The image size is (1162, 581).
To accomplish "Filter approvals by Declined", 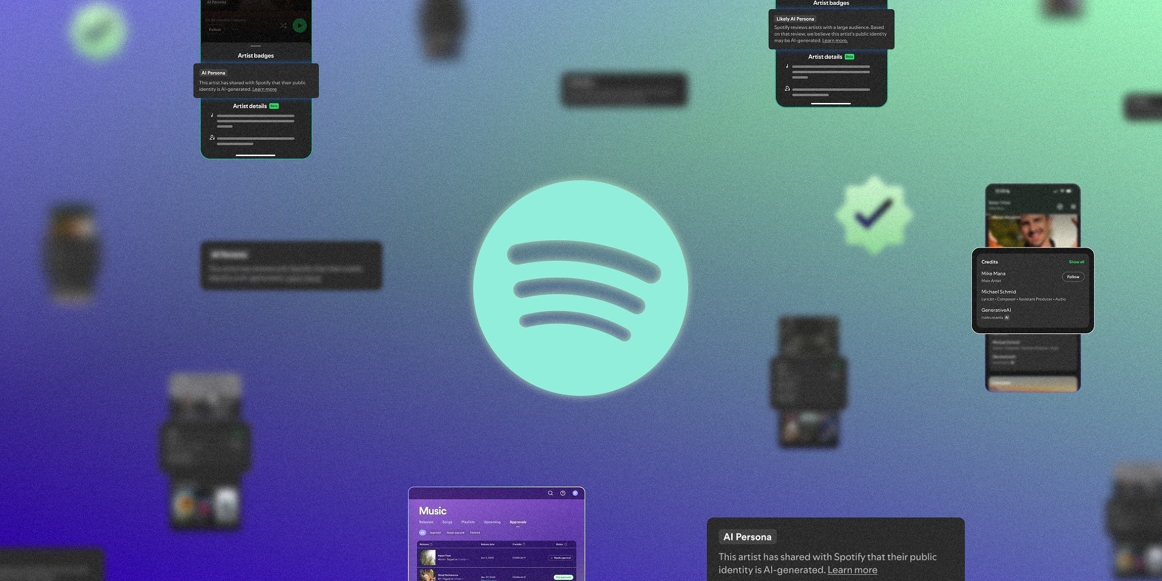I will pyautogui.click(x=475, y=533).
